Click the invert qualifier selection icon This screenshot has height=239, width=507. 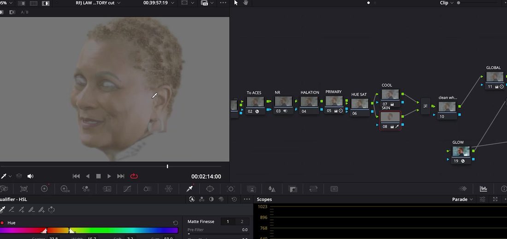52,210
